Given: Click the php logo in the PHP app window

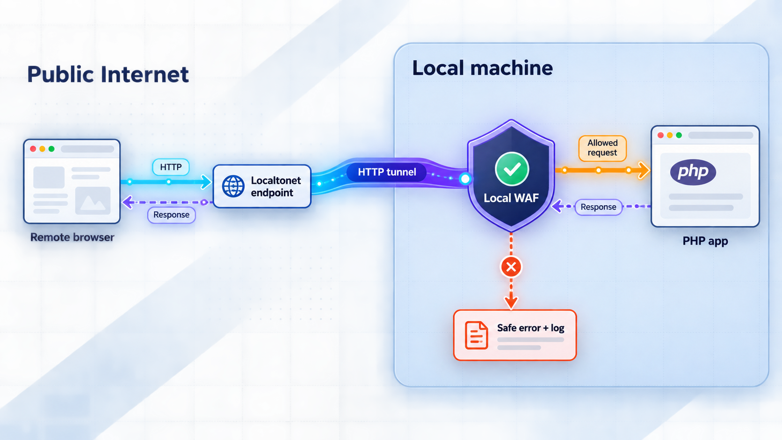Looking at the screenshot, I should pos(693,172).
